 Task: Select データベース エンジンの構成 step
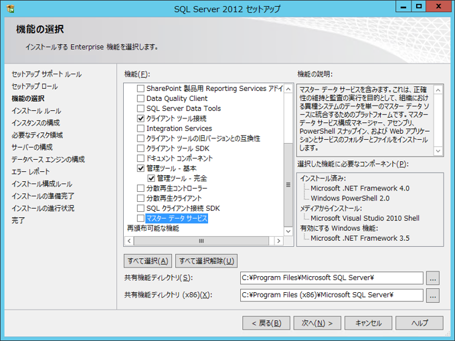tap(48, 160)
